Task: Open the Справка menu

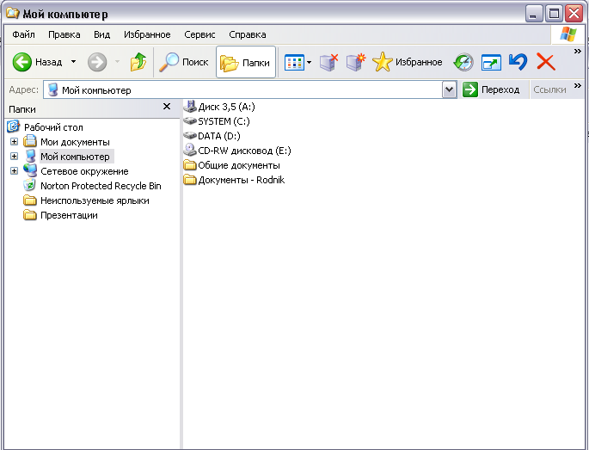Action: pyautogui.click(x=248, y=34)
